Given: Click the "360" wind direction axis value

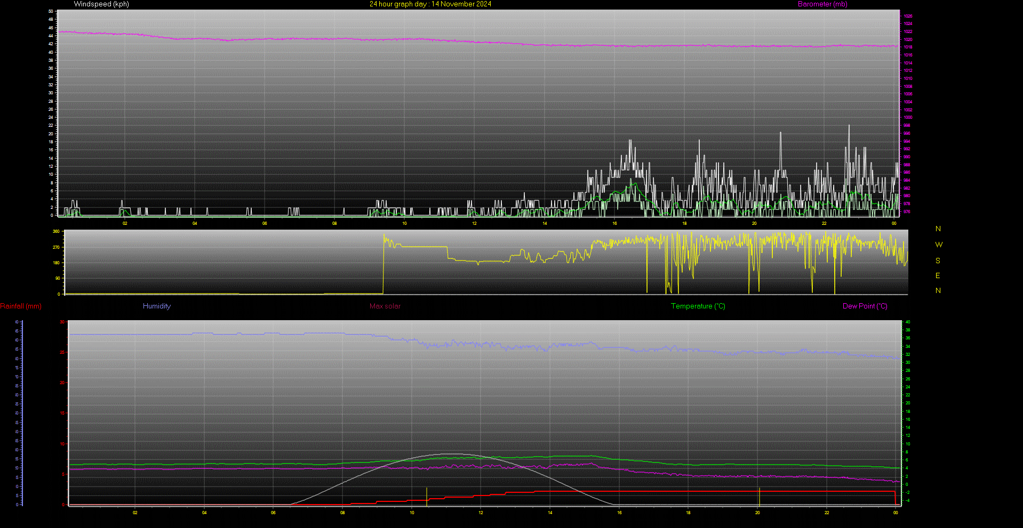Looking at the screenshot, I should 56,232.
